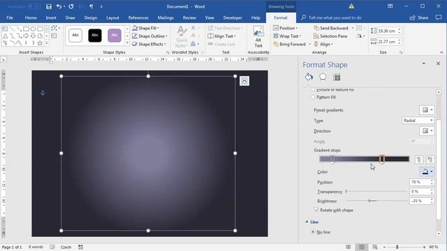
Task: Save the document with the floppy disk icon
Action: pyautogui.click(x=49, y=6)
